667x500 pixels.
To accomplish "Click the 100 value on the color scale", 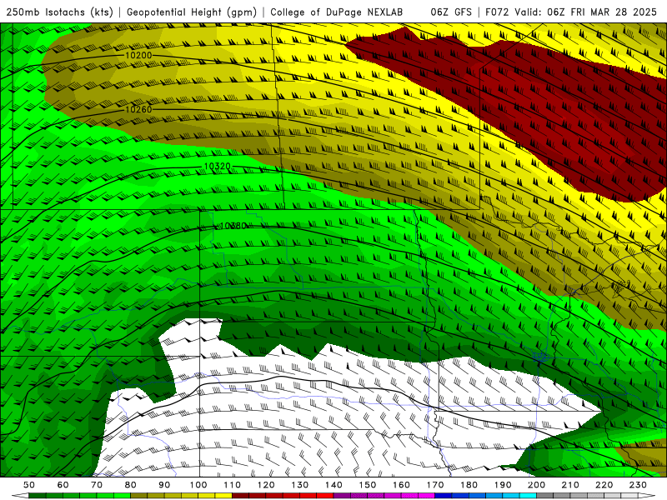I will coord(198,485).
